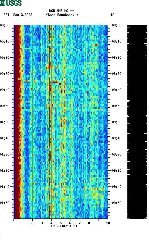Click the 08:10 UTC time label
The height and width of the screenshot is (240, 149).
[117, 41]
